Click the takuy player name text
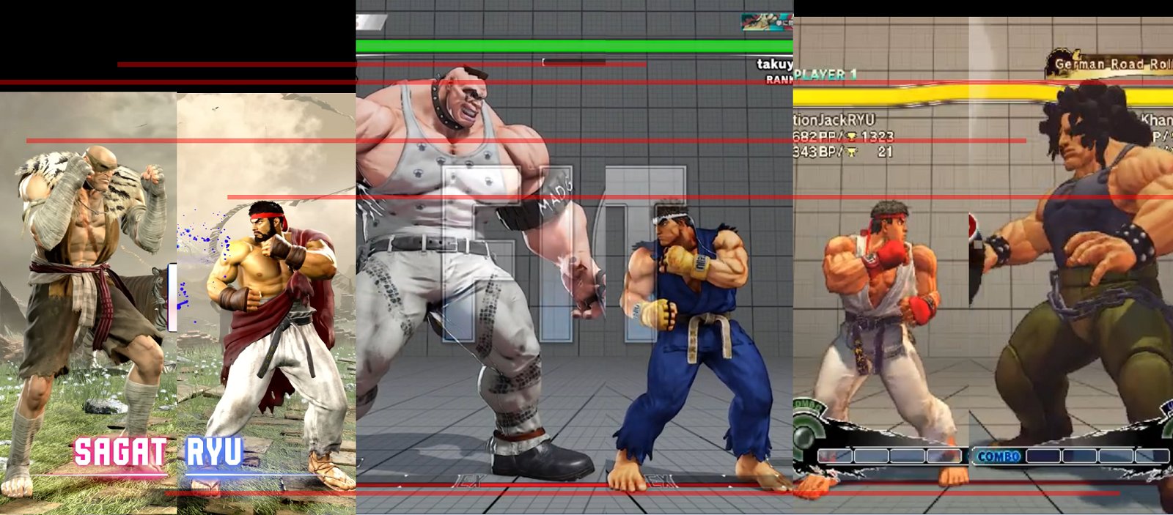The height and width of the screenshot is (515, 1173). coord(774,64)
